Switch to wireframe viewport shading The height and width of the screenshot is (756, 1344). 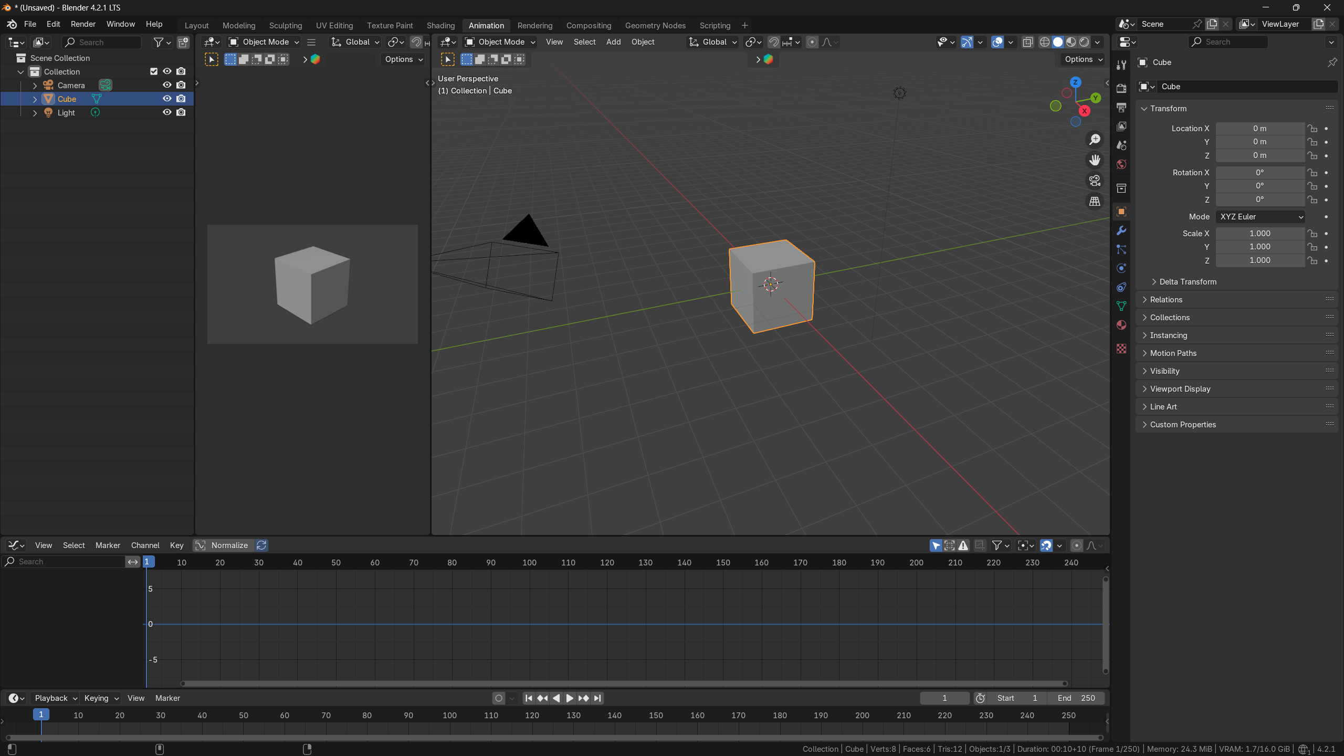pos(1045,42)
